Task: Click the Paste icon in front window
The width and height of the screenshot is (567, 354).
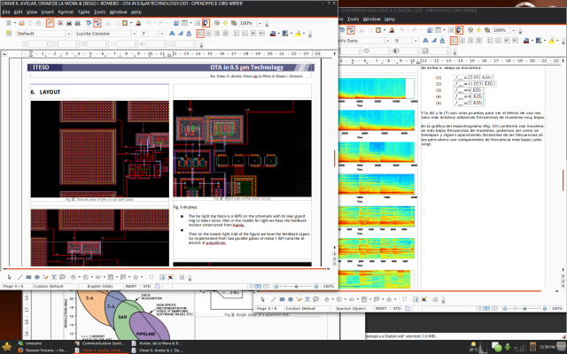Action: point(125,23)
